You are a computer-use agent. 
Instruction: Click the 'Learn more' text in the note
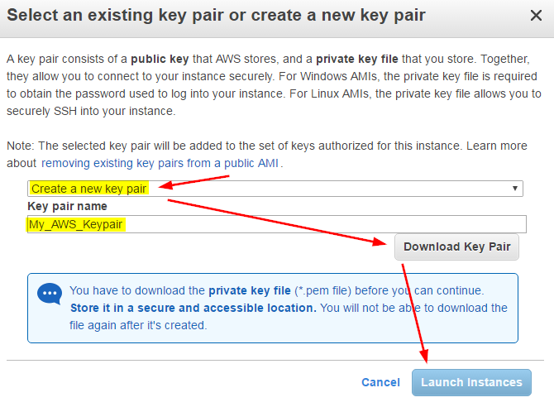pyautogui.click(x=497, y=146)
